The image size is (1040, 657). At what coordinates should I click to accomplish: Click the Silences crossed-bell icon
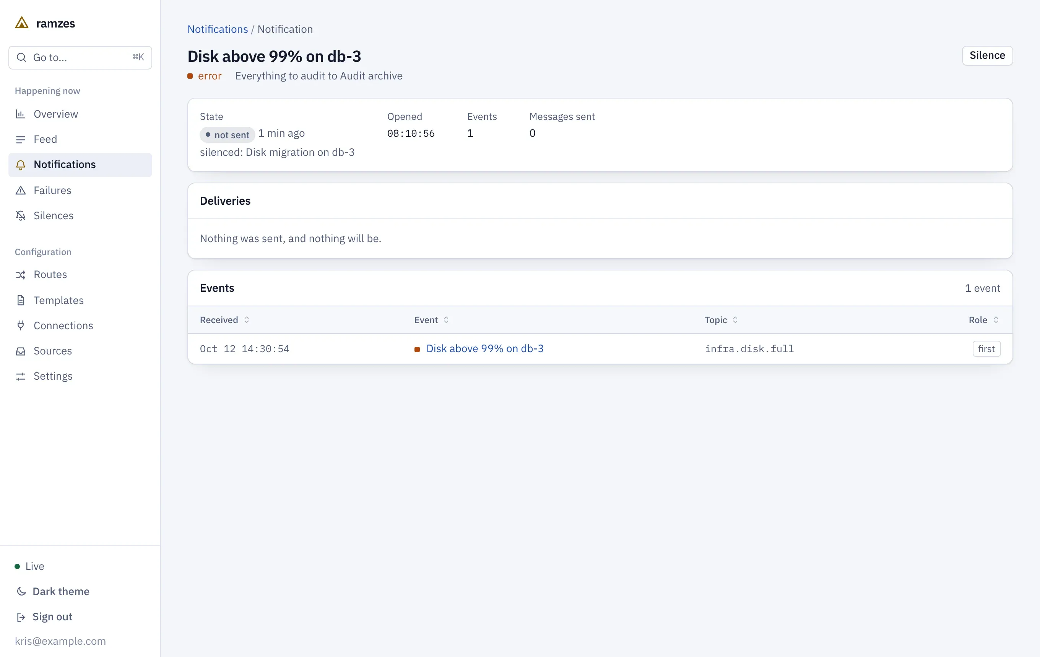20,216
